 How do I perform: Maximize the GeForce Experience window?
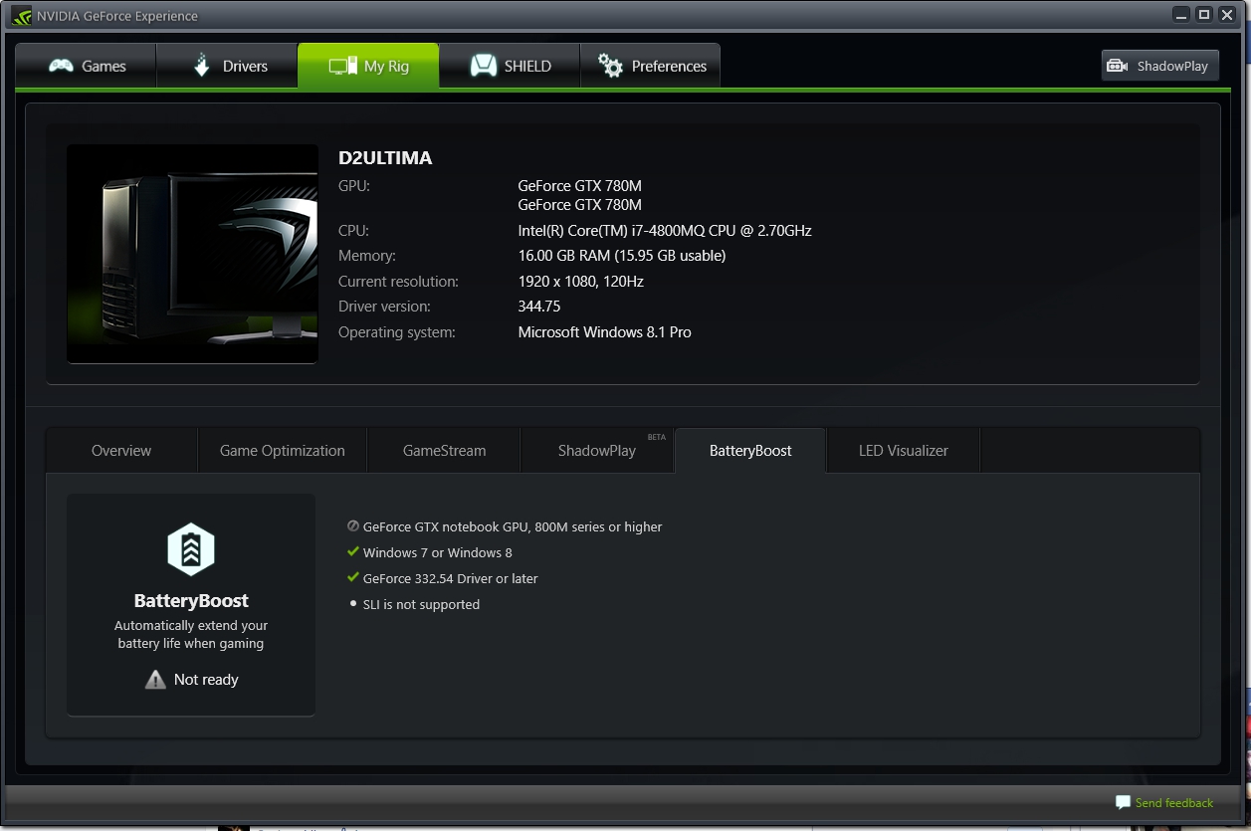coord(1203,14)
